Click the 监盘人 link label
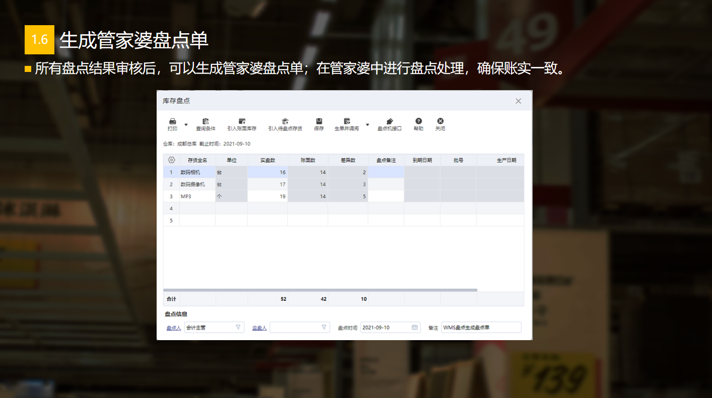 259,328
